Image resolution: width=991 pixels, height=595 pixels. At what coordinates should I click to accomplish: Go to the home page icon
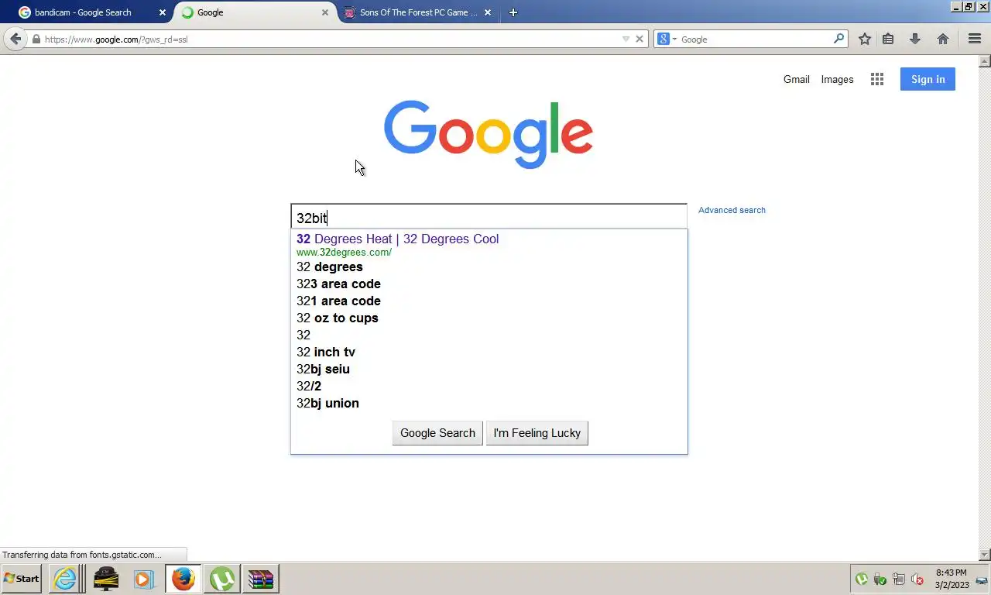tap(943, 39)
